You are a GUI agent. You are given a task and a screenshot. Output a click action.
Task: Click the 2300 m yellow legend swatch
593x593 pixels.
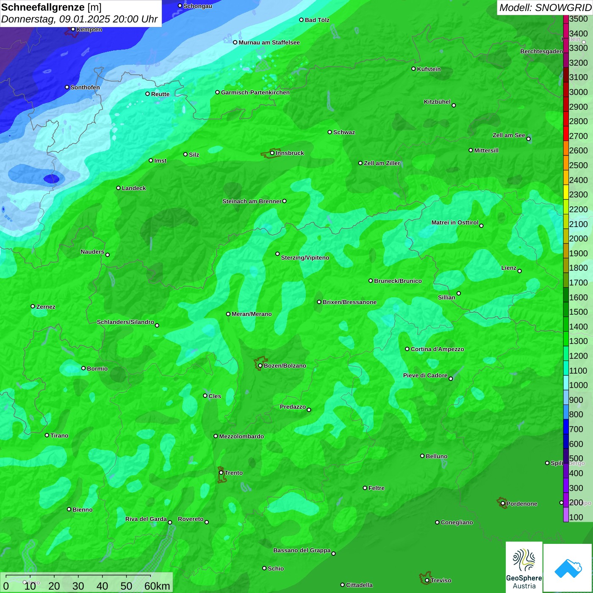[x=566, y=192]
